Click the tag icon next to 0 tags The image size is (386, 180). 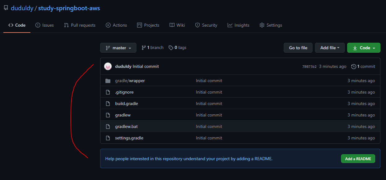point(171,48)
